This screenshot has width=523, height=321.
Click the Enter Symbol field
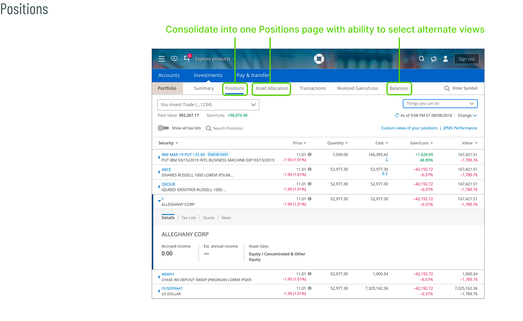point(465,88)
